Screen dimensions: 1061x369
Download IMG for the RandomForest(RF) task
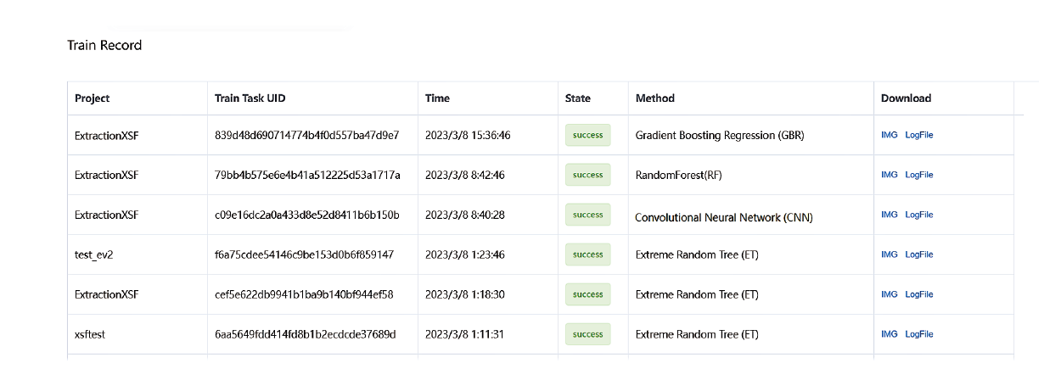coord(890,175)
